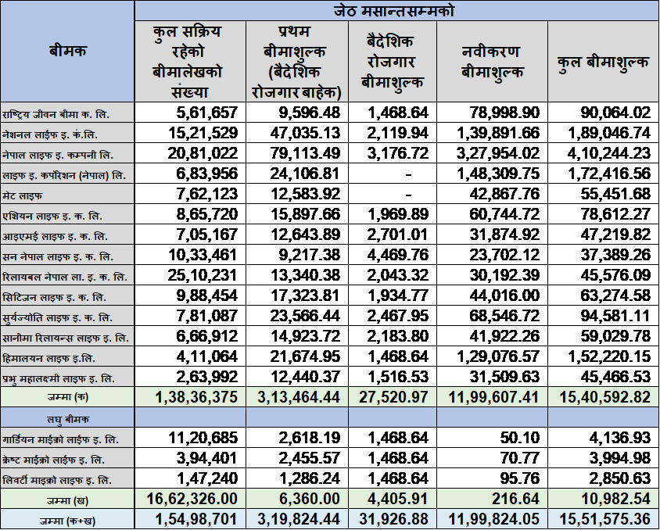
Task: Click row label 'सन नेपाल लाइफ इ. क. लि.'
Action: (57, 256)
